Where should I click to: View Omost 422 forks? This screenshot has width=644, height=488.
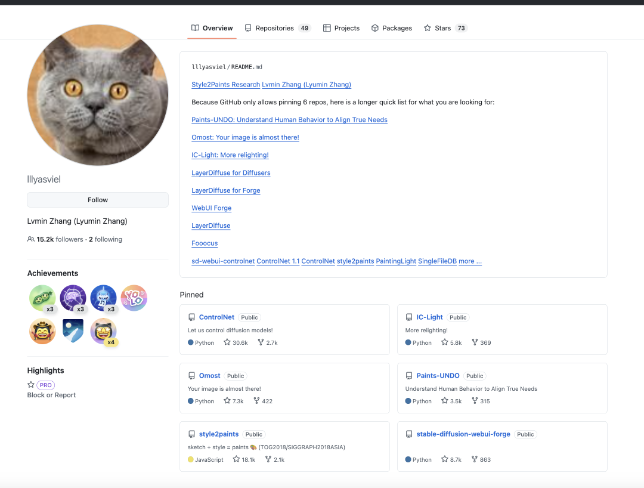pyautogui.click(x=263, y=401)
